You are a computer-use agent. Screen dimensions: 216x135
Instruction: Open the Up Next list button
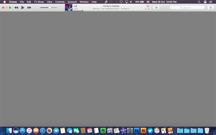tap(156, 8)
